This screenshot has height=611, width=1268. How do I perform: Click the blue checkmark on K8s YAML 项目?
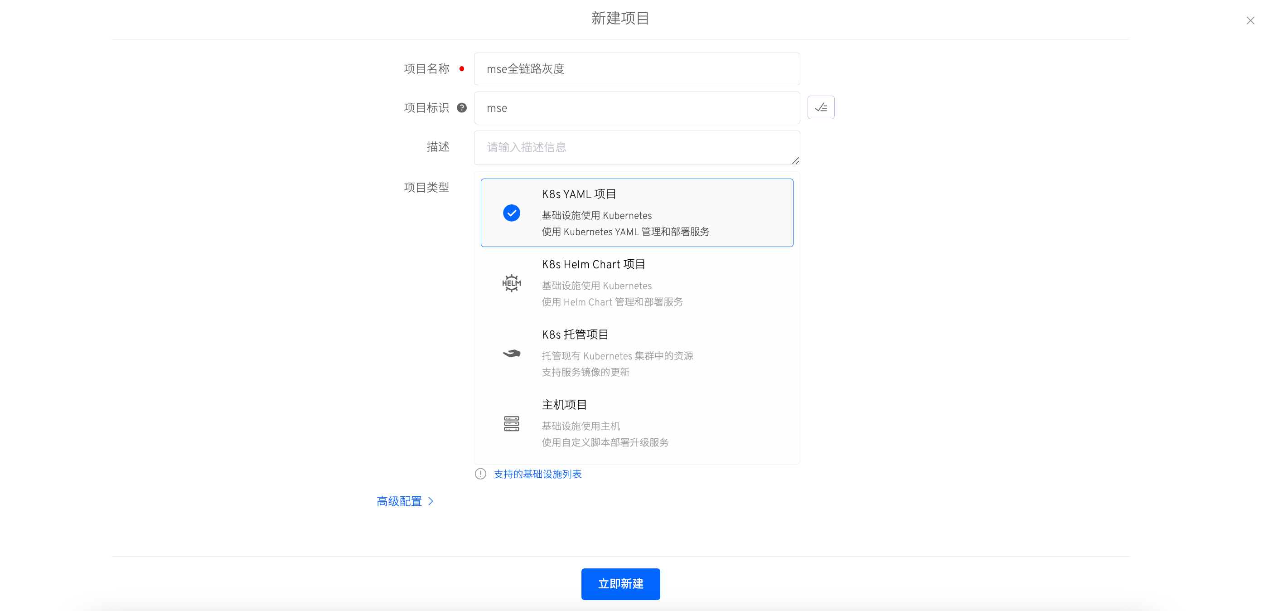coord(512,213)
